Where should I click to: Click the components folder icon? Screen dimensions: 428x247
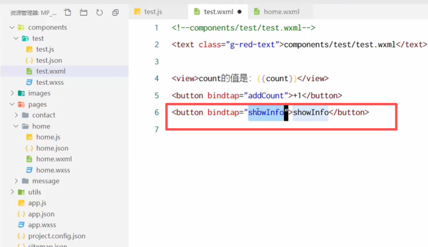(x=21, y=27)
